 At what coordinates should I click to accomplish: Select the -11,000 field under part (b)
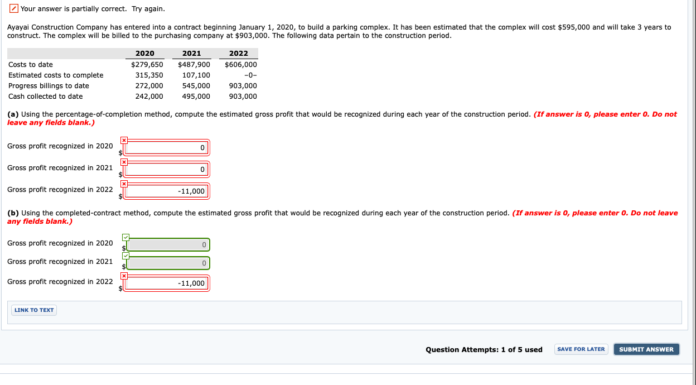pyautogui.click(x=167, y=282)
